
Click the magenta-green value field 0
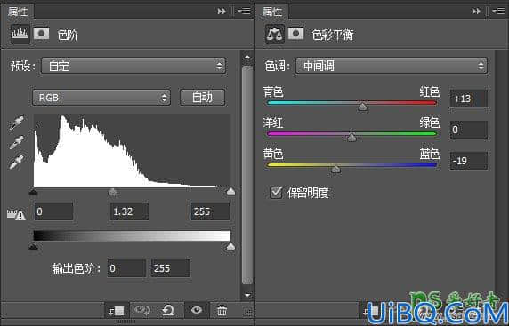(469, 130)
